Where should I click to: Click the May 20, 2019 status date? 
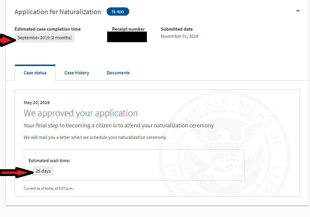point(37,103)
